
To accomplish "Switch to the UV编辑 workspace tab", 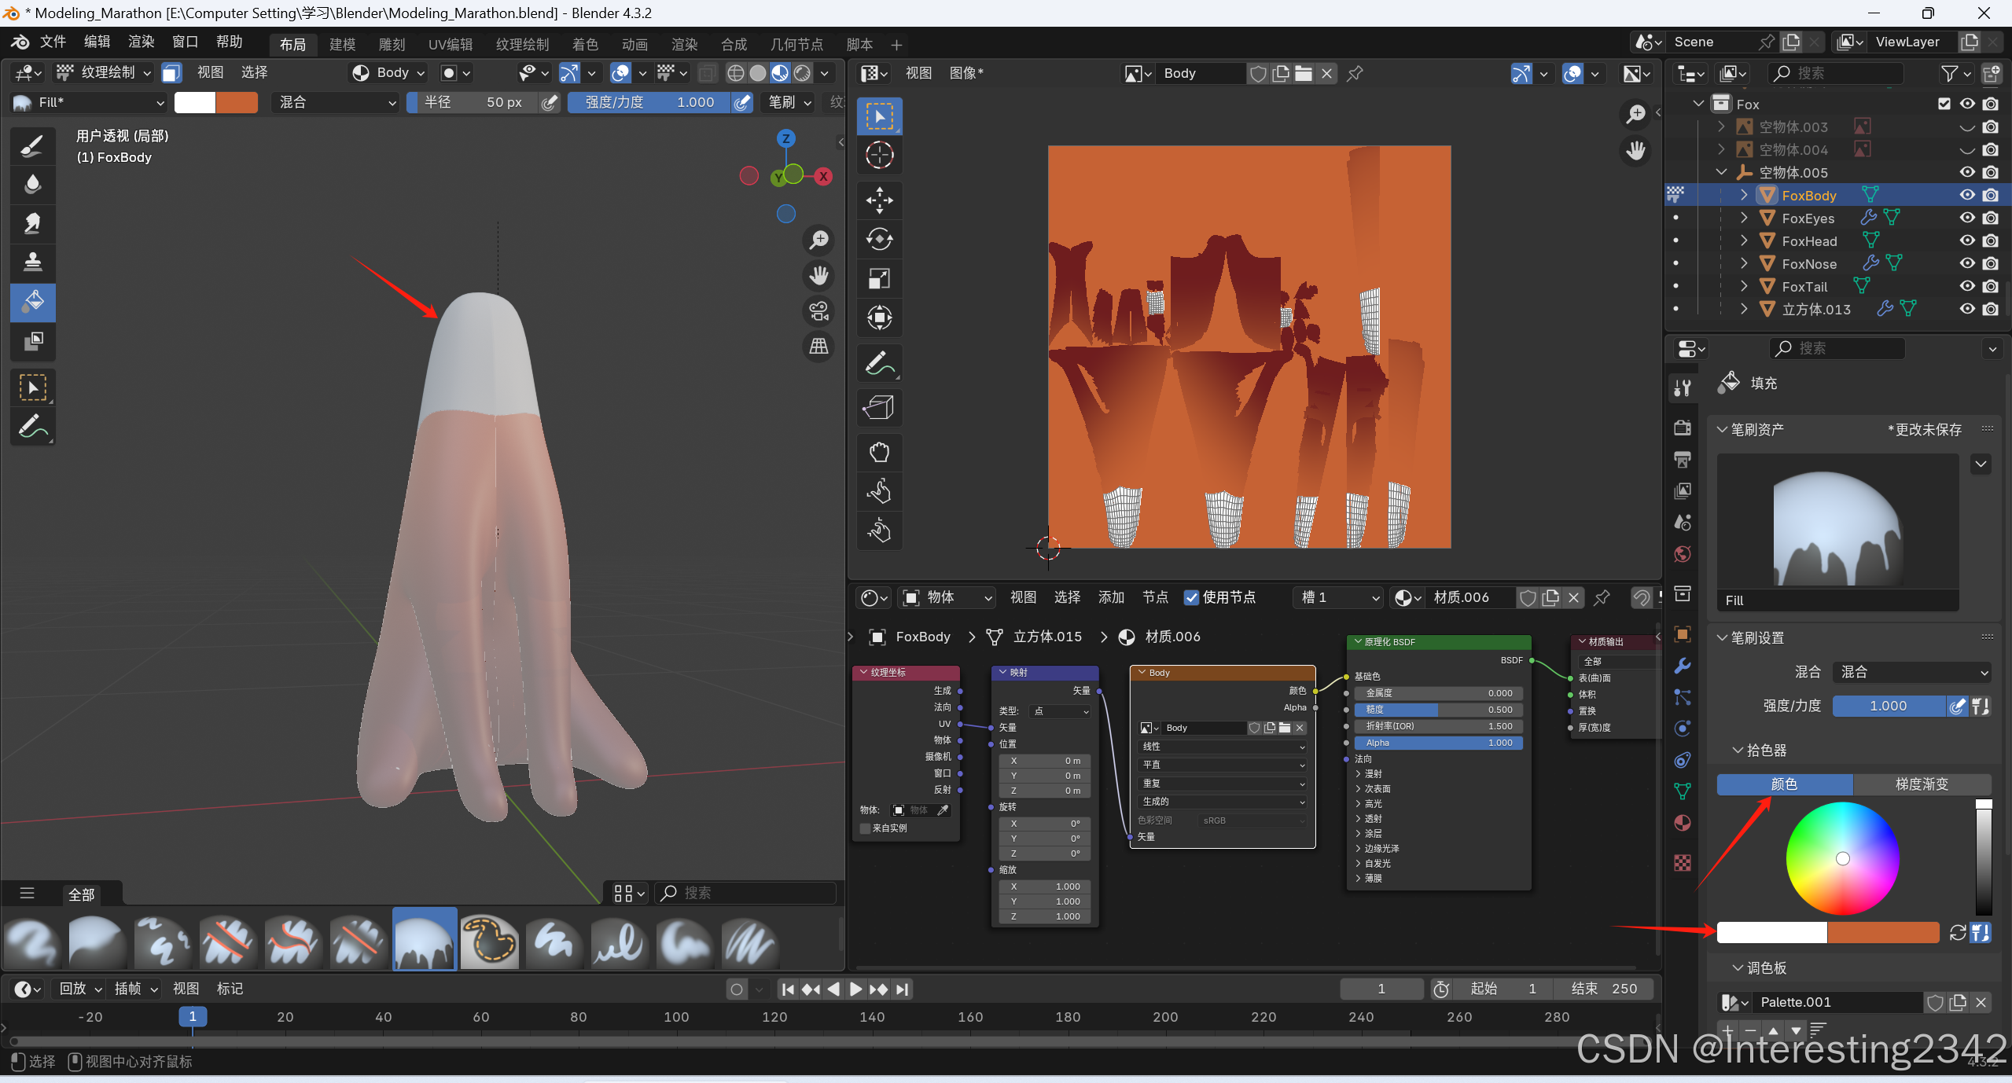I will pyautogui.click(x=450, y=44).
